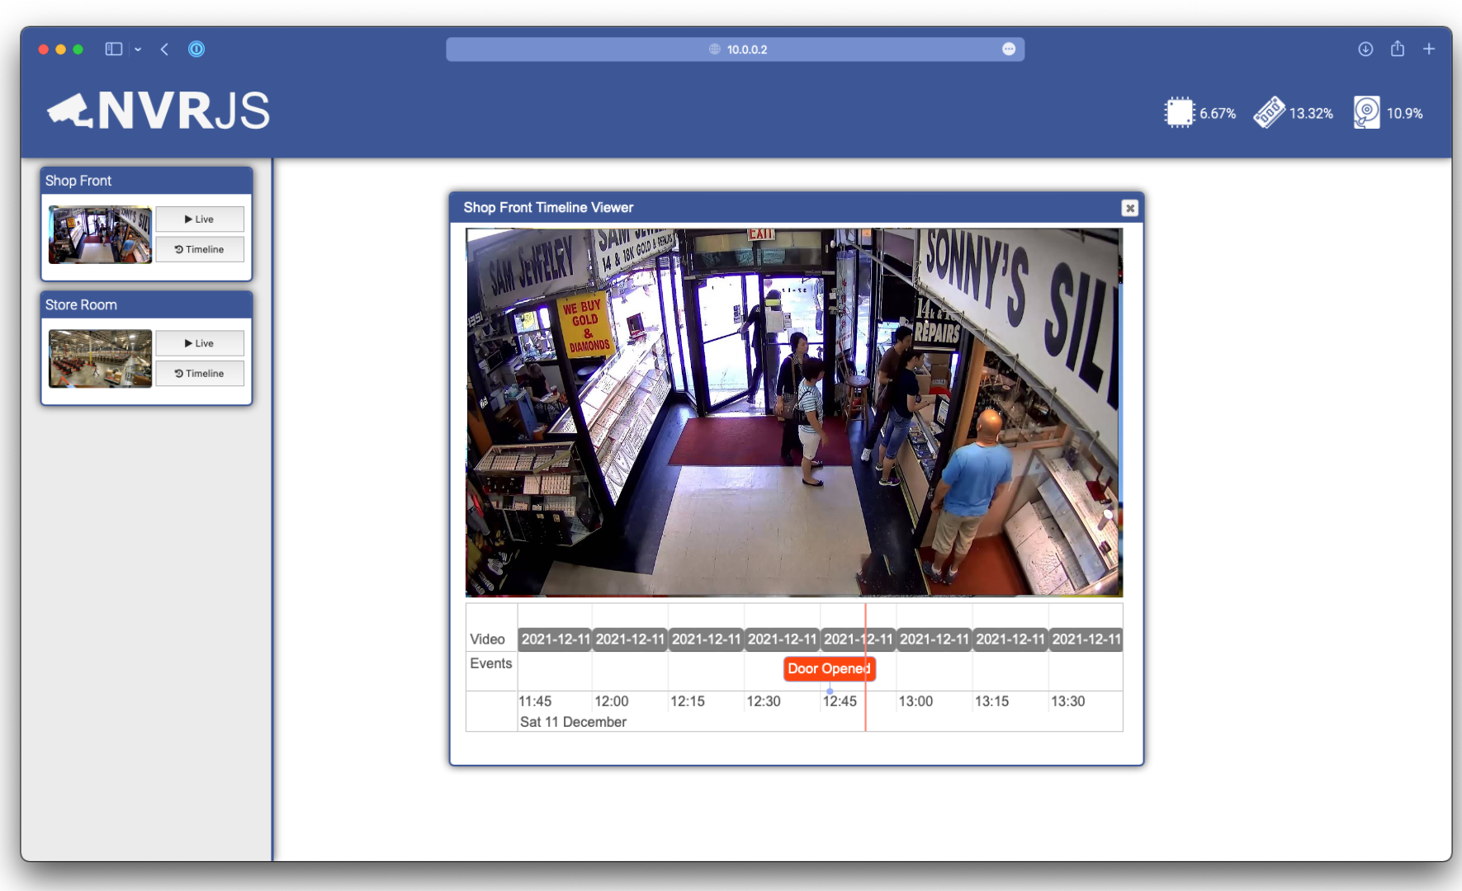Click the 13.32% memory value
The width and height of the screenshot is (1462, 891).
tap(1311, 114)
